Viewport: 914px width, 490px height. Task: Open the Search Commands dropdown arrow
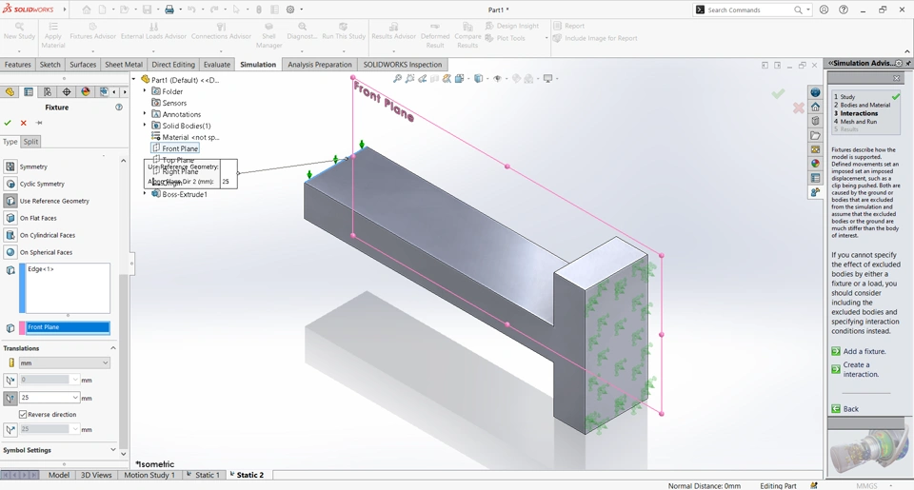808,10
